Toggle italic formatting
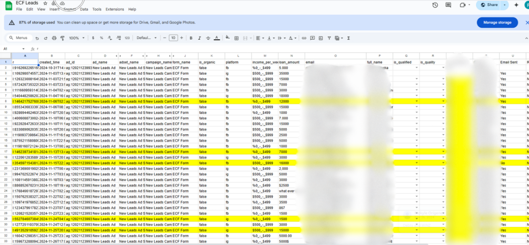Image resolution: width=529 pixels, height=245 pixels. [199, 38]
